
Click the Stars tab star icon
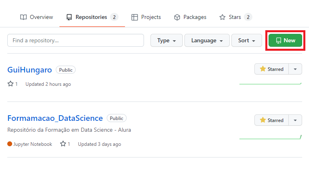(x=222, y=17)
